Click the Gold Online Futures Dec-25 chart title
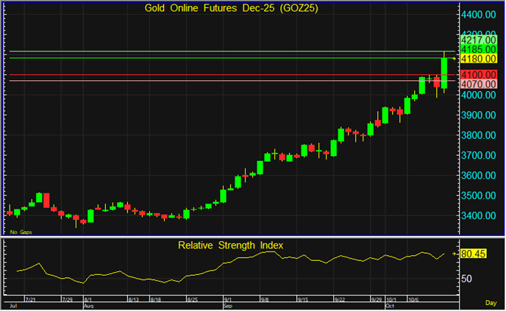Viewport: 506px width, 311px height. (231, 8)
